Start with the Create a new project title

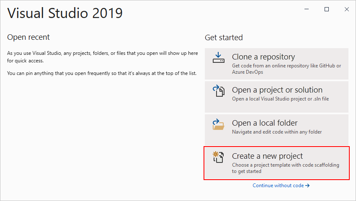coord(267,156)
